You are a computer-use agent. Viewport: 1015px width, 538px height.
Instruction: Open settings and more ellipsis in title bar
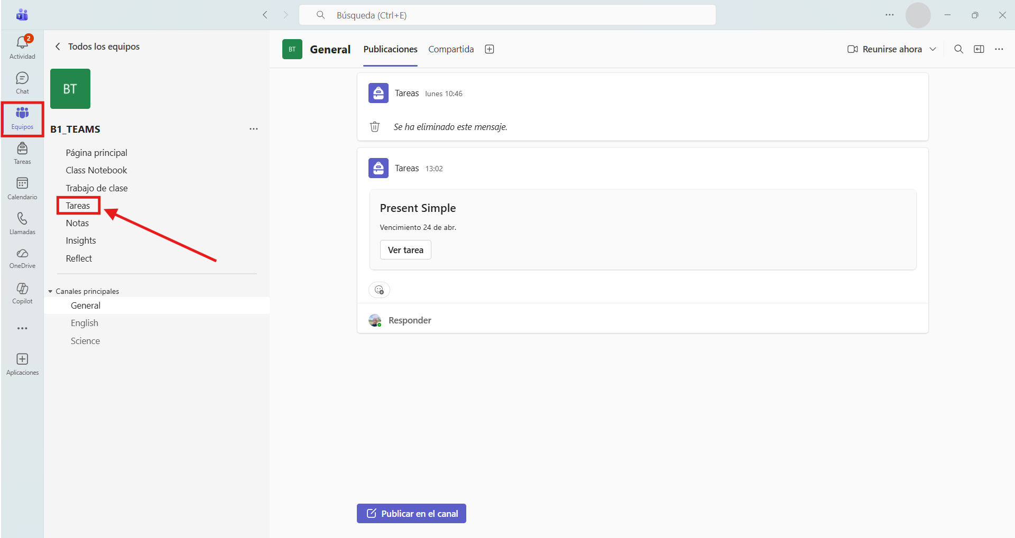pyautogui.click(x=890, y=15)
